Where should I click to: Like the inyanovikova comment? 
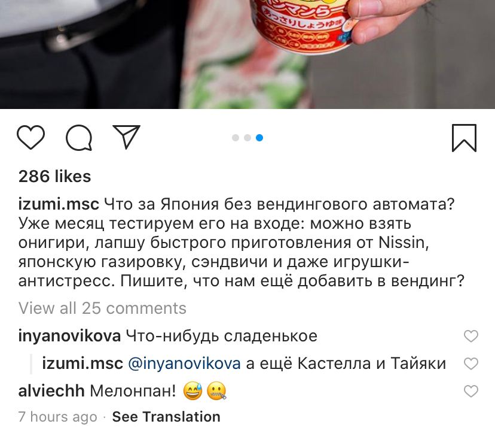pyautogui.click(x=470, y=336)
